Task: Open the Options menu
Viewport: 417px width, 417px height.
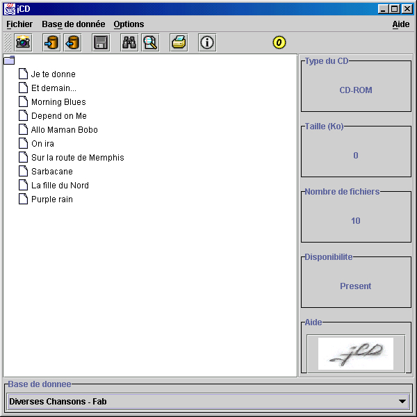Action: point(129,24)
